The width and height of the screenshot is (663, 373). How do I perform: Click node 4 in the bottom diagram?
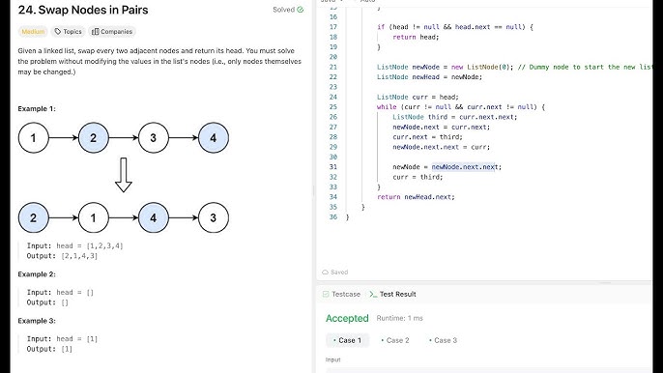(154, 217)
